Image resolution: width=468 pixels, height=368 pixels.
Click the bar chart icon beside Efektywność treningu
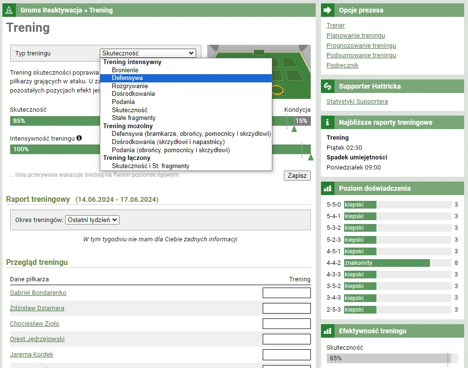pos(328,331)
